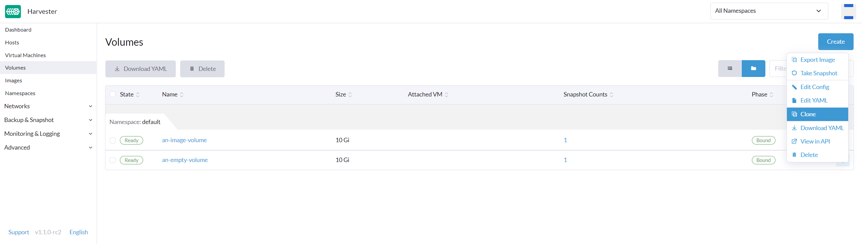
Task: Select Take Snapshot in the menu
Action: (x=818, y=73)
